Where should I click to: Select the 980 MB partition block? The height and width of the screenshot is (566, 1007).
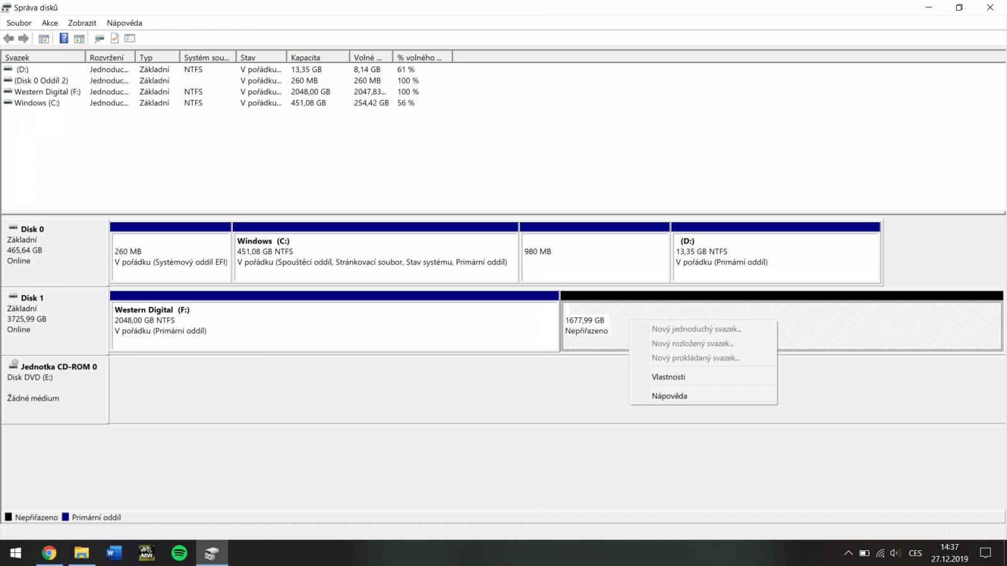[595, 252]
